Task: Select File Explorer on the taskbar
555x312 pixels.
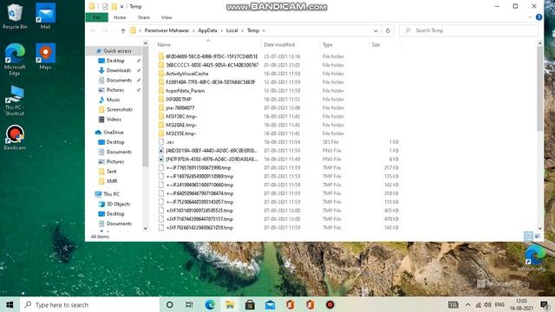Action: pyautogui.click(x=230, y=304)
